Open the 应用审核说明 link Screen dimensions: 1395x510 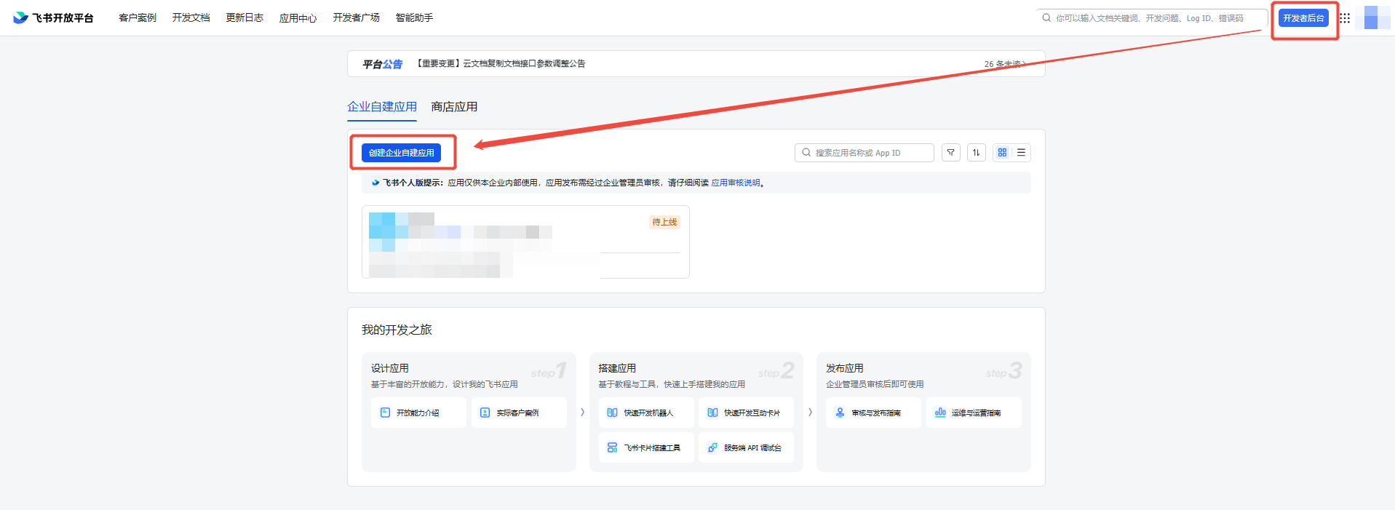point(736,183)
